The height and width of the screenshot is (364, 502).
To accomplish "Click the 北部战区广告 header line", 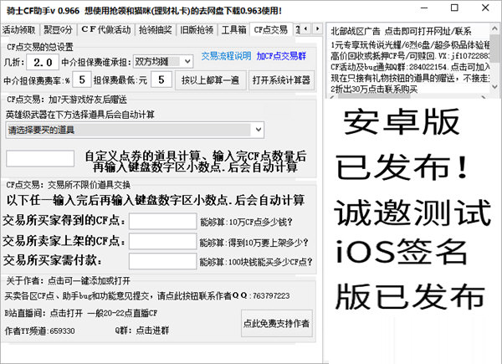I will click(401, 31).
